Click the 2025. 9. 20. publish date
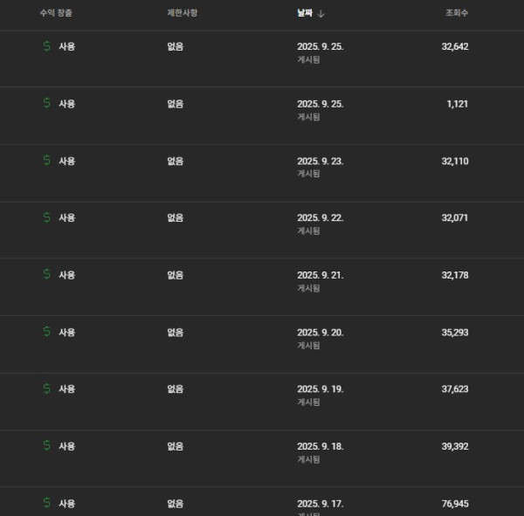 [x=320, y=333]
